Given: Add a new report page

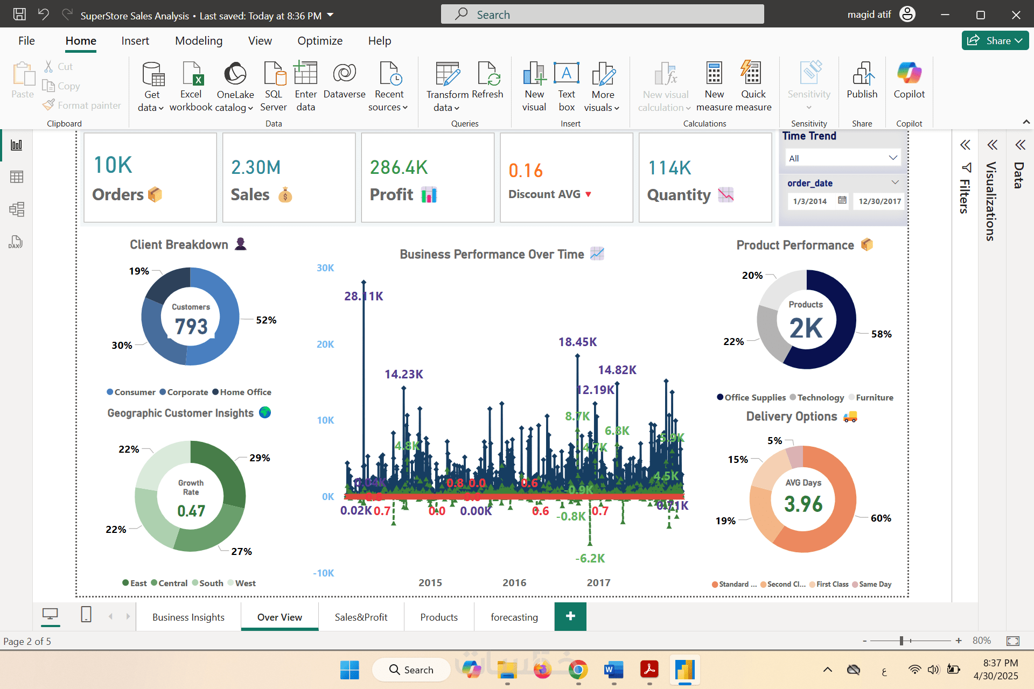Looking at the screenshot, I should click(570, 616).
